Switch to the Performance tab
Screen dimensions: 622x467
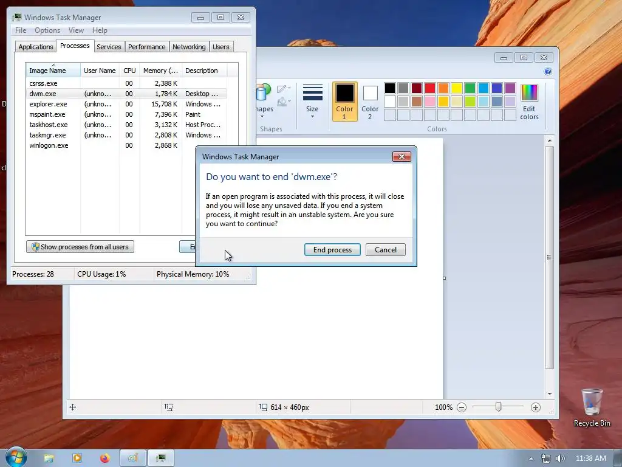point(147,47)
